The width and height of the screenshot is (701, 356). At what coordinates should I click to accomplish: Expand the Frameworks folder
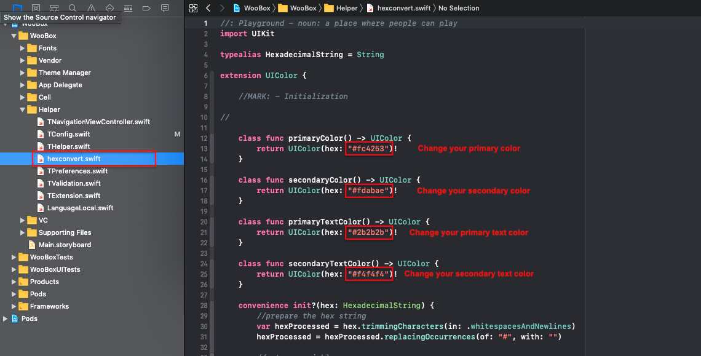14,306
